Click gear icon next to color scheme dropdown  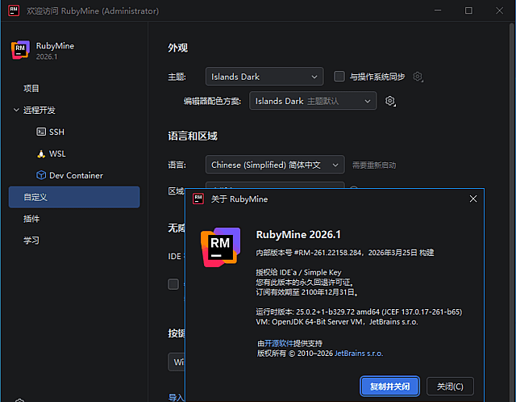[390, 101]
